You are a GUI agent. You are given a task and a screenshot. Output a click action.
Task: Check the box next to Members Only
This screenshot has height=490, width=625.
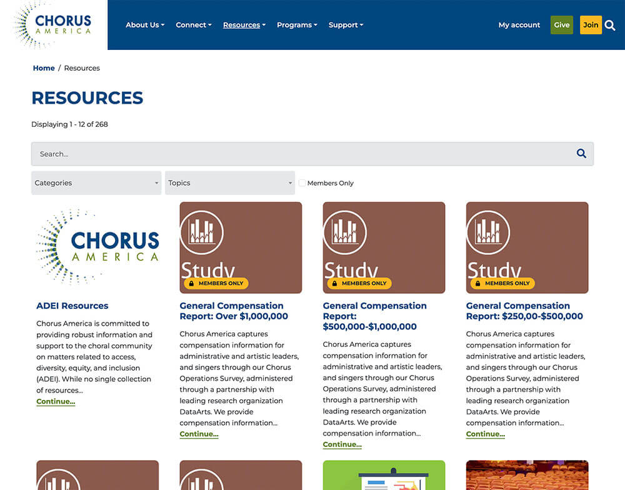click(x=302, y=182)
